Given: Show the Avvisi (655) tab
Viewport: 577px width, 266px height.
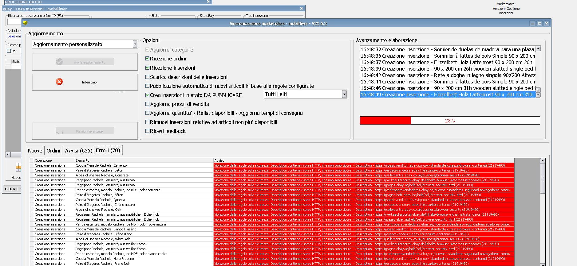Looking at the screenshot, I should [78, 151].
